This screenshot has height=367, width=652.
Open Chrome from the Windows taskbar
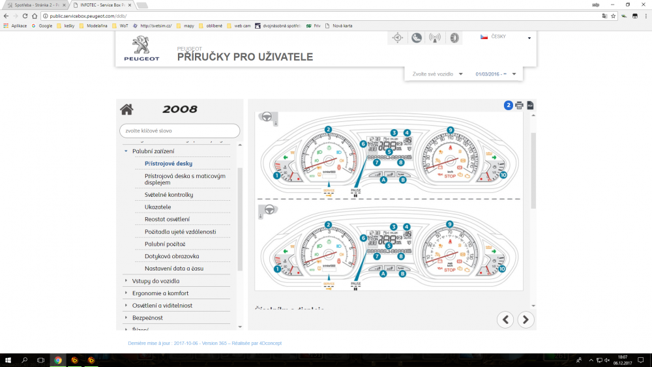click(58, 360)
